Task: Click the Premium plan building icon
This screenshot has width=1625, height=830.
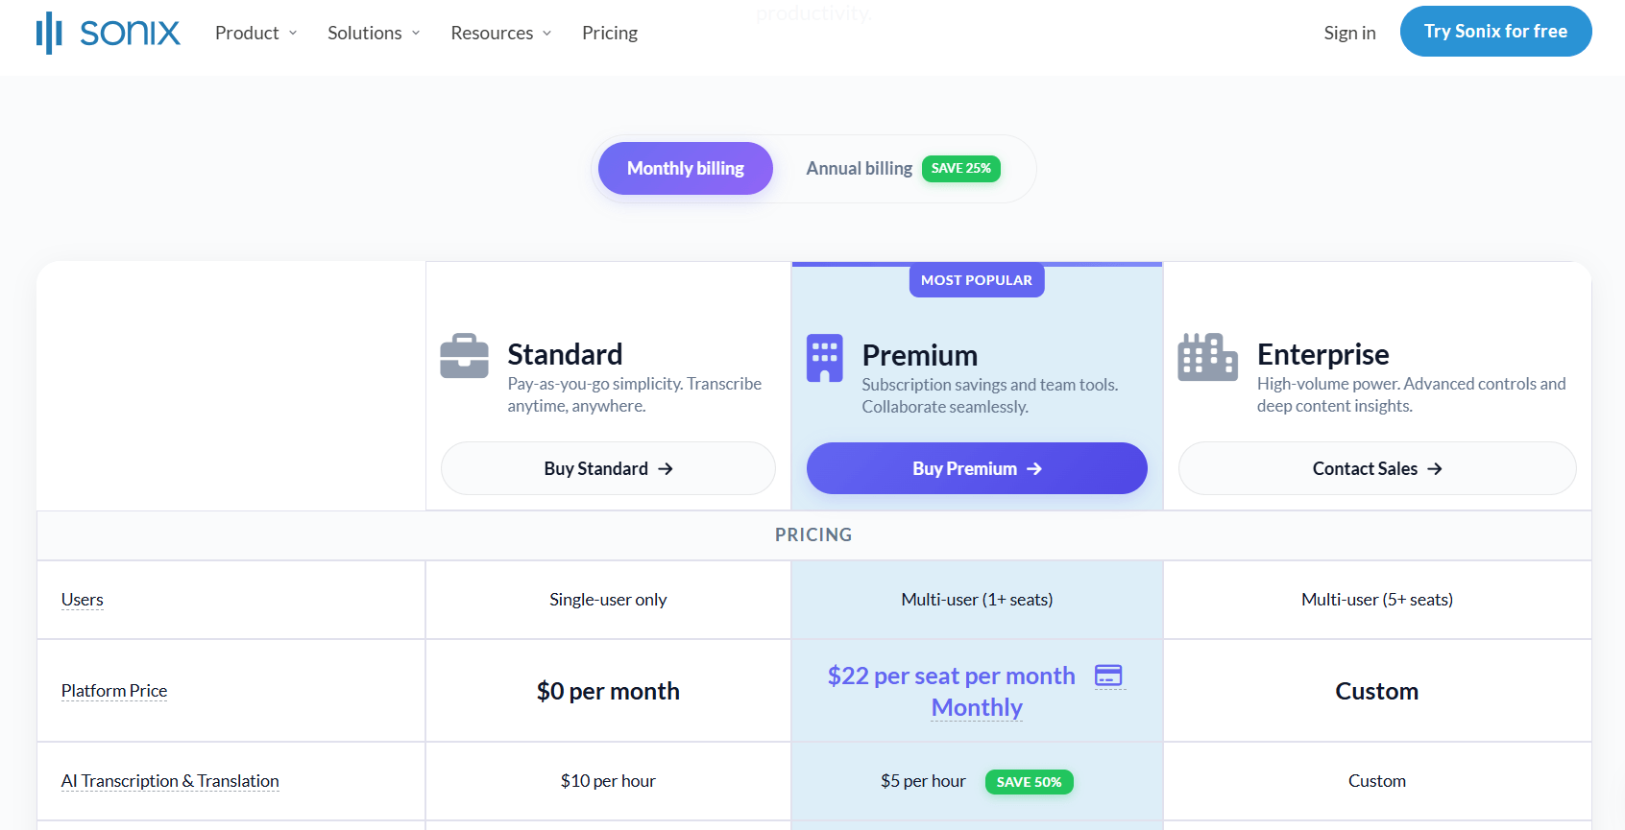Action: (825, 358)
